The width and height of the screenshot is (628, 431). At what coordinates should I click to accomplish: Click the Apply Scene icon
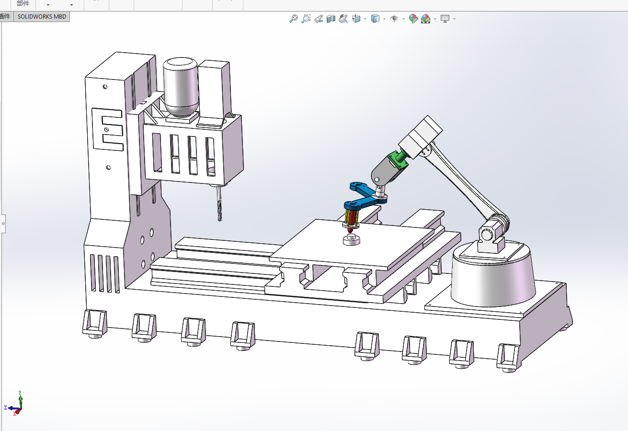click(x=425, y=19)
